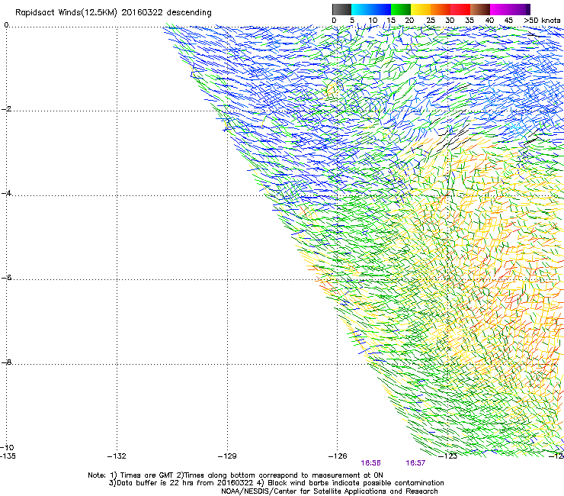Click the NOAA/NESDIS credit line

tap(329, 491)
